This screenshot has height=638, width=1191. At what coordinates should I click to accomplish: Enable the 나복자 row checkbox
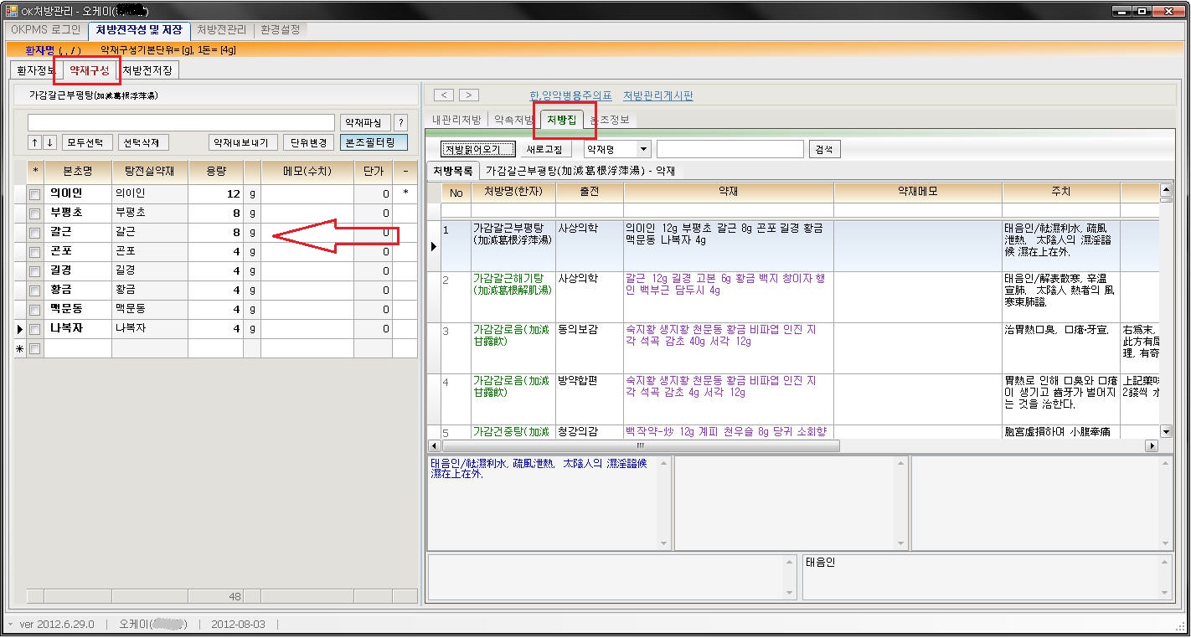pyautogui.click(x=35, y=329)
